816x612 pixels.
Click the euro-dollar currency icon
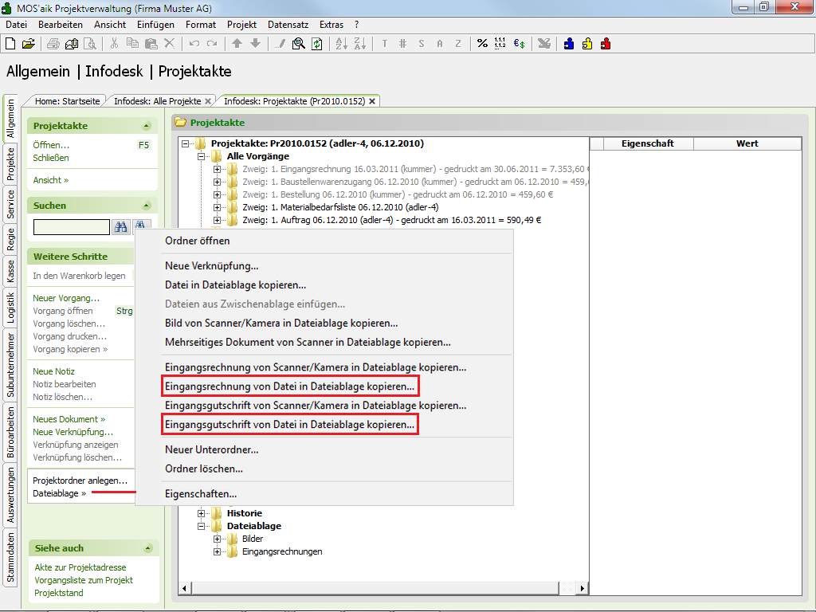coord(519,44)
